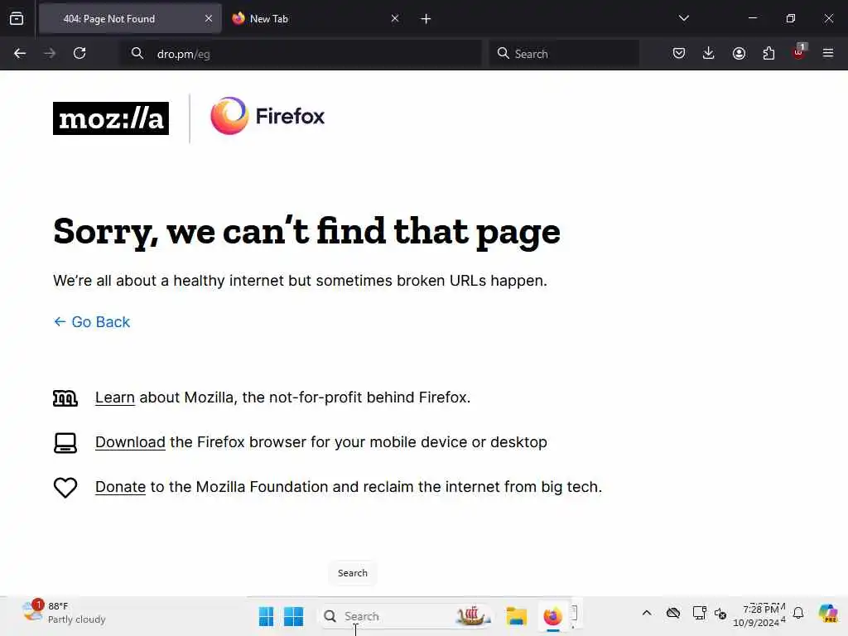The width and height of the screenshot is (848, 636).
Task: Open the Downloads panel
Action: pyautogui.click(x=709, y=53)
